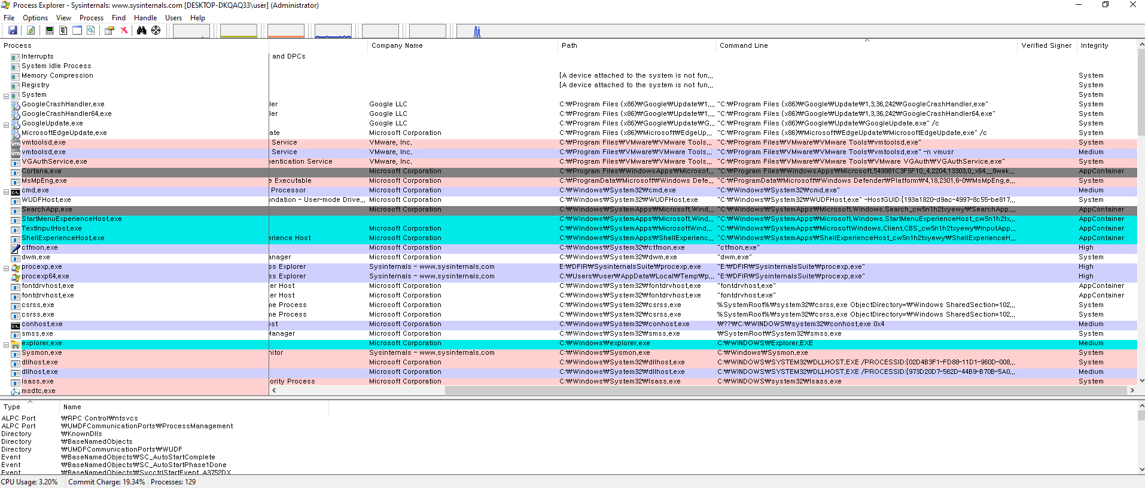This screenshot has width=1145, height=488.
Task: Click the Refresh Now toolbar icon
Action: coord(31,30)
